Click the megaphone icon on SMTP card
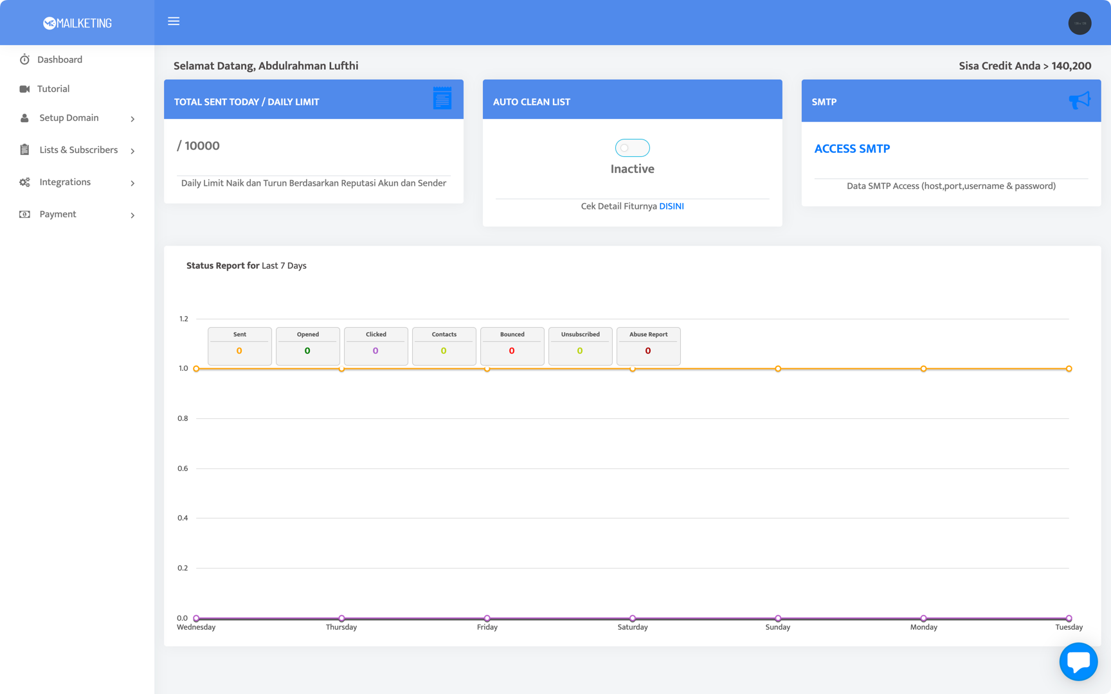Image resolution: width=1111 pixels, height=694 pixels. pos(1079,99)
